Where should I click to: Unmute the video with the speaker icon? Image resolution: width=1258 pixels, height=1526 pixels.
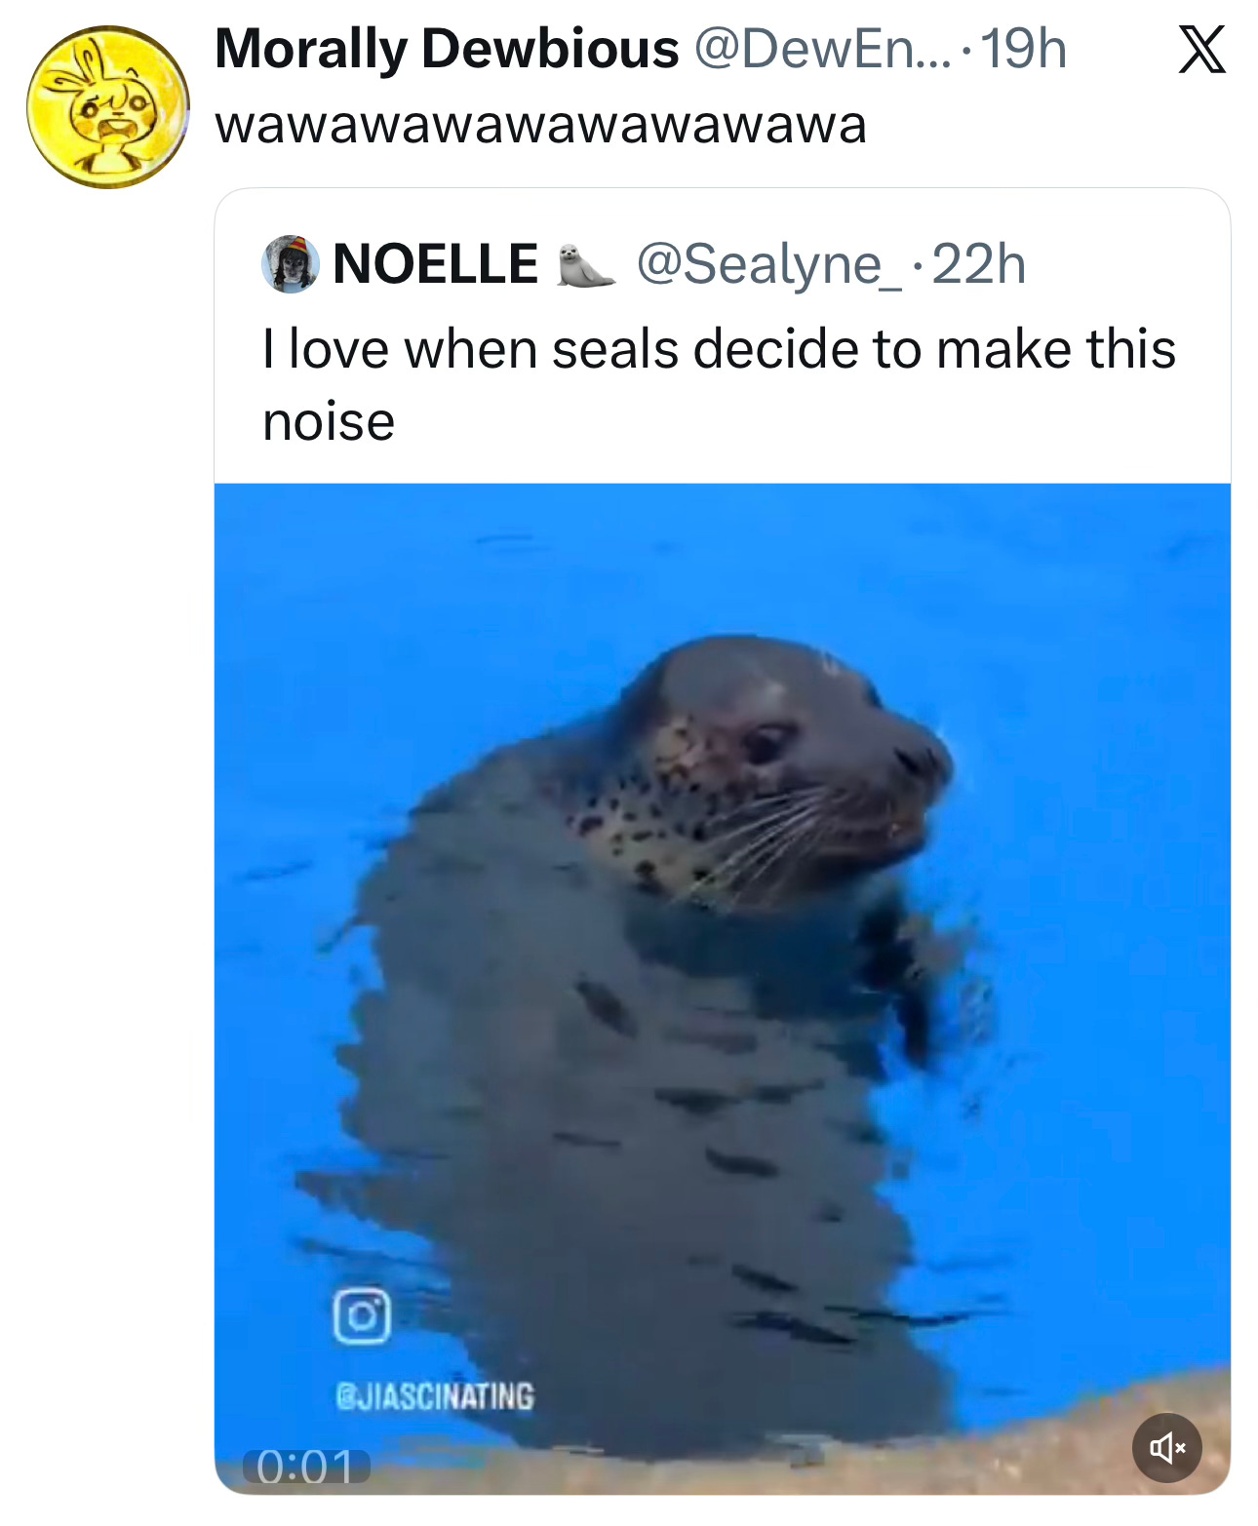(1166, 1448)
